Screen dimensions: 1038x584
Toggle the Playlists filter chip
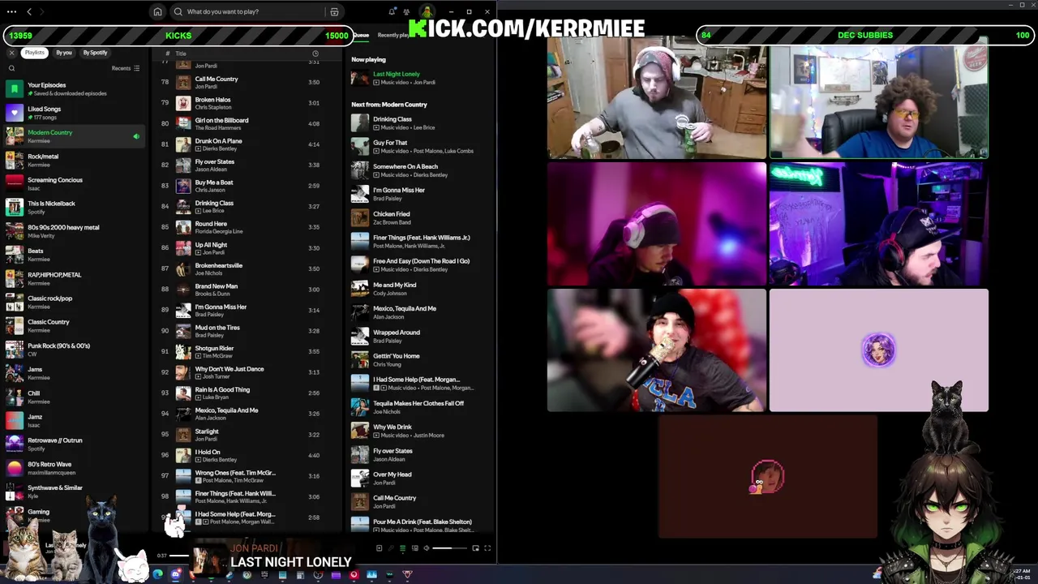click(x=34, y=53)
